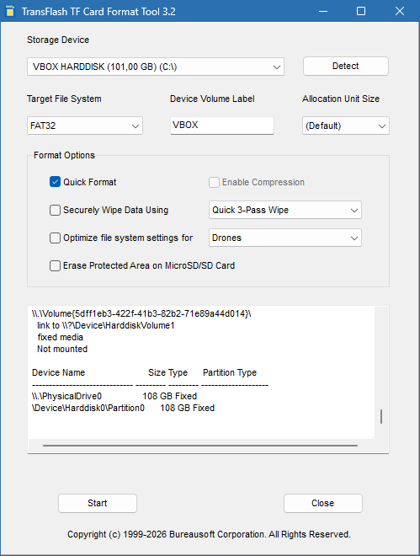The height and width of the screenshot is (556, 420).
Task: Minimize the TransFlash window
Action: tap(323, 11)
